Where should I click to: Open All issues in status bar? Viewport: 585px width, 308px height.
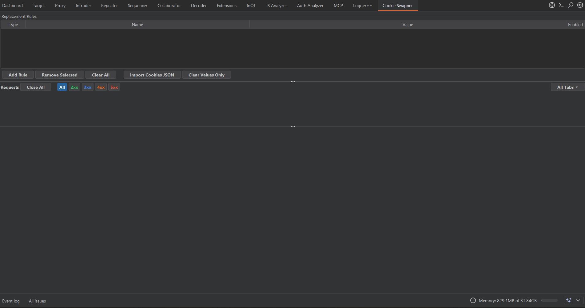pos(37,301)
